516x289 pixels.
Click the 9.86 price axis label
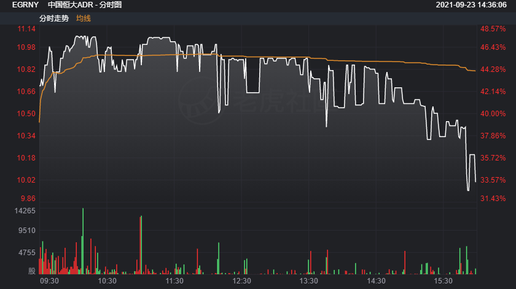click(28, 199)
